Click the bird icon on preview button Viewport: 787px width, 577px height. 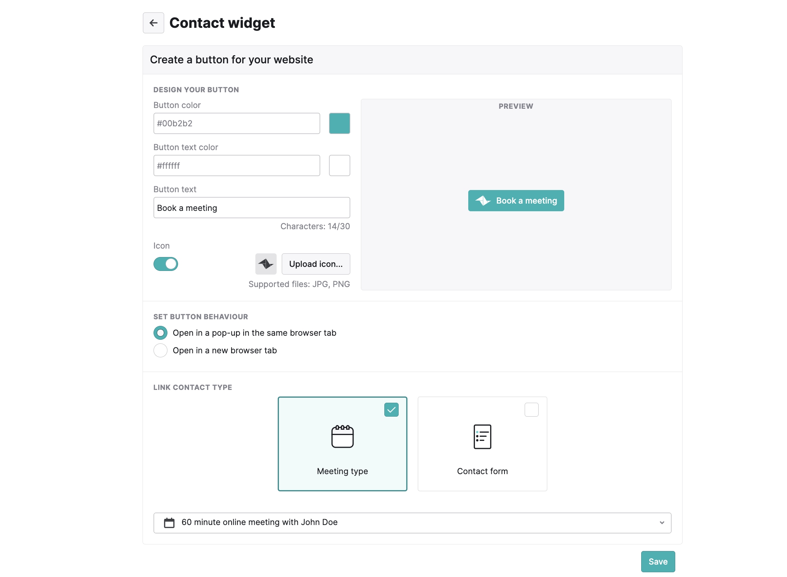[483, 201]
